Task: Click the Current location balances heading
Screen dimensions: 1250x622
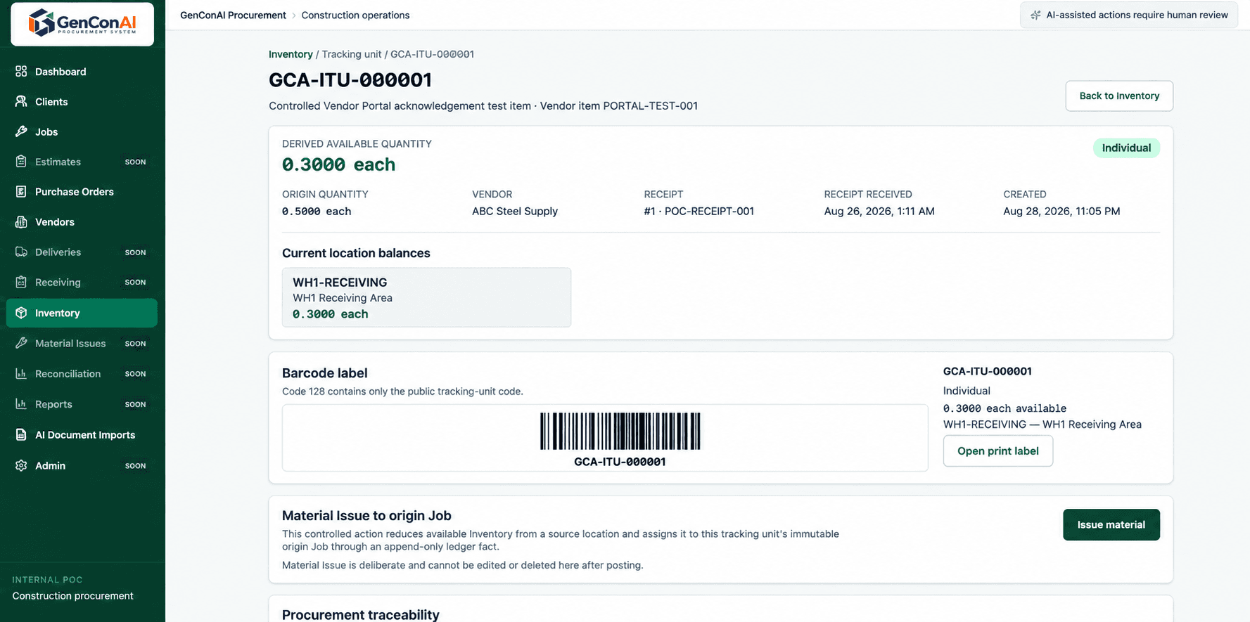Action: click(x=356, y=253)
